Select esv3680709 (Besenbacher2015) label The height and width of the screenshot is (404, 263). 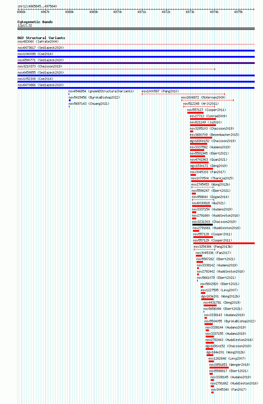(x=215, y=135)
